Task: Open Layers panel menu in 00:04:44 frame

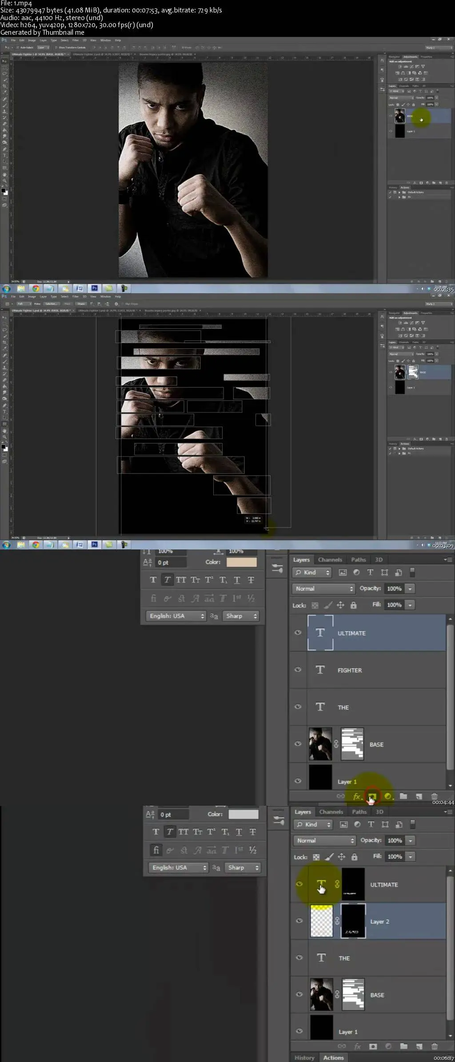Action: pyautogui.click(x=448, y=560)
